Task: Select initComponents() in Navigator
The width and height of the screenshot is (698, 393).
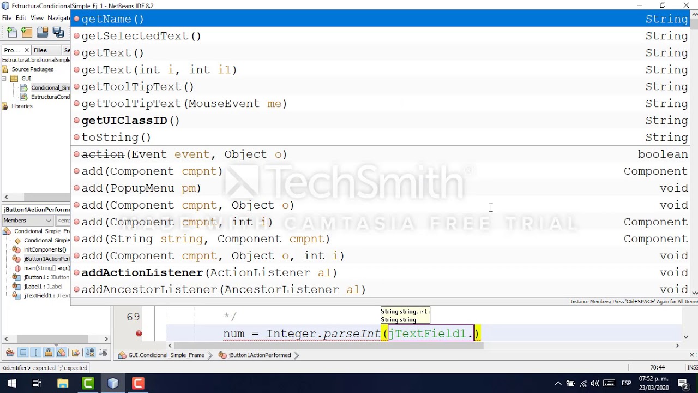Action: 45,250
